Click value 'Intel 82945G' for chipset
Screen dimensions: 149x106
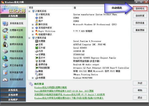point(80,48)
